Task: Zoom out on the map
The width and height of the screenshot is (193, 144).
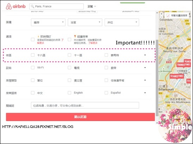Action: click(162, 17)
